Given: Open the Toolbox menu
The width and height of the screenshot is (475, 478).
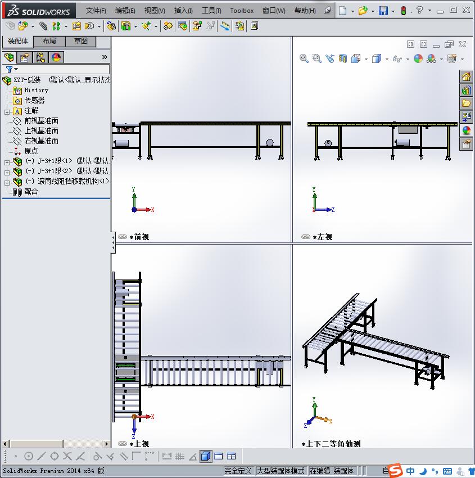Looking at the screenshot, I should point(242,11).
